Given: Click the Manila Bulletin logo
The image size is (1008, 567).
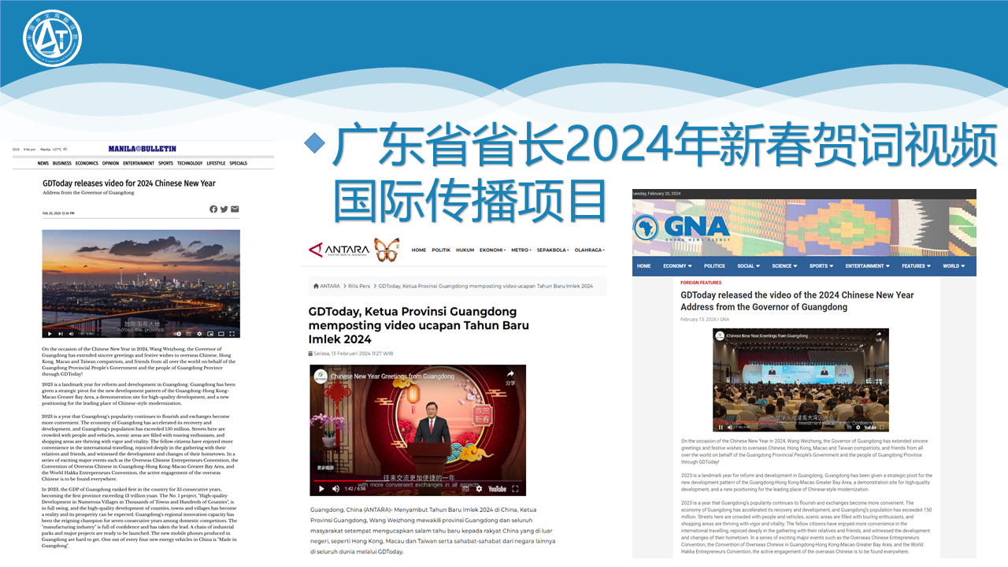Looking at the screenshot, I should coord(143,148).
